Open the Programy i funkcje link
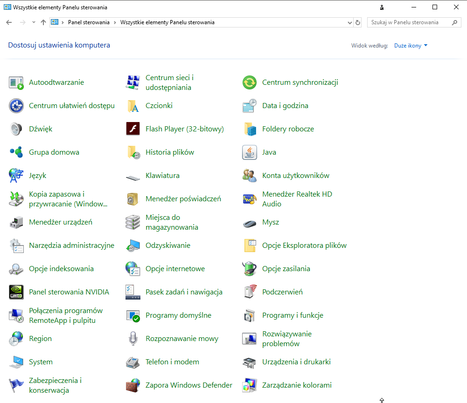 [293, 315]
